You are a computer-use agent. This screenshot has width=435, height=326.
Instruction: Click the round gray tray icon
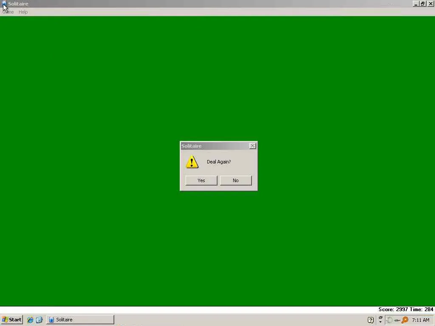(390, 320)
